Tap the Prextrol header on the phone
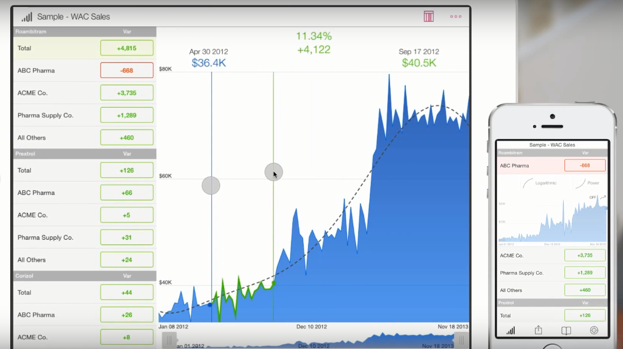623x349 pixels. pos(552,303)
